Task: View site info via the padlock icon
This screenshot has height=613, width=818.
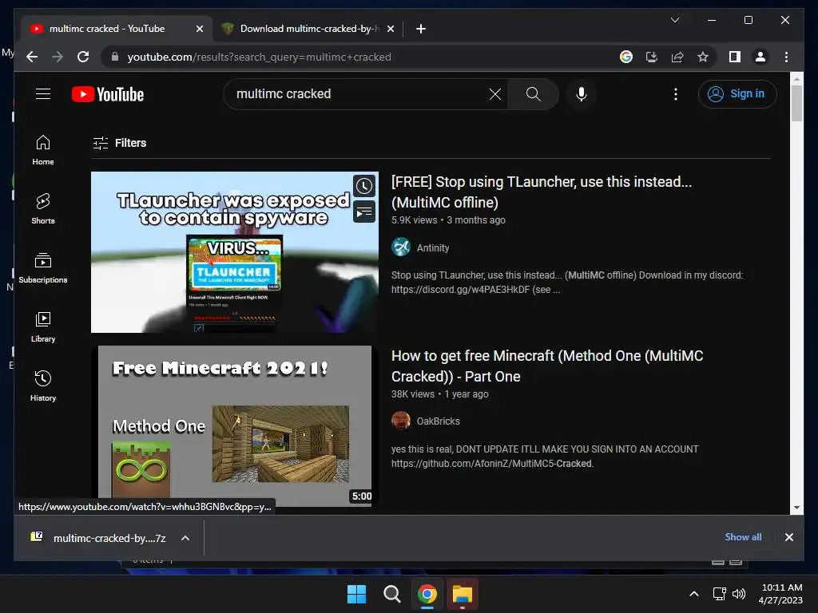Action: click(x=115, y=57)
